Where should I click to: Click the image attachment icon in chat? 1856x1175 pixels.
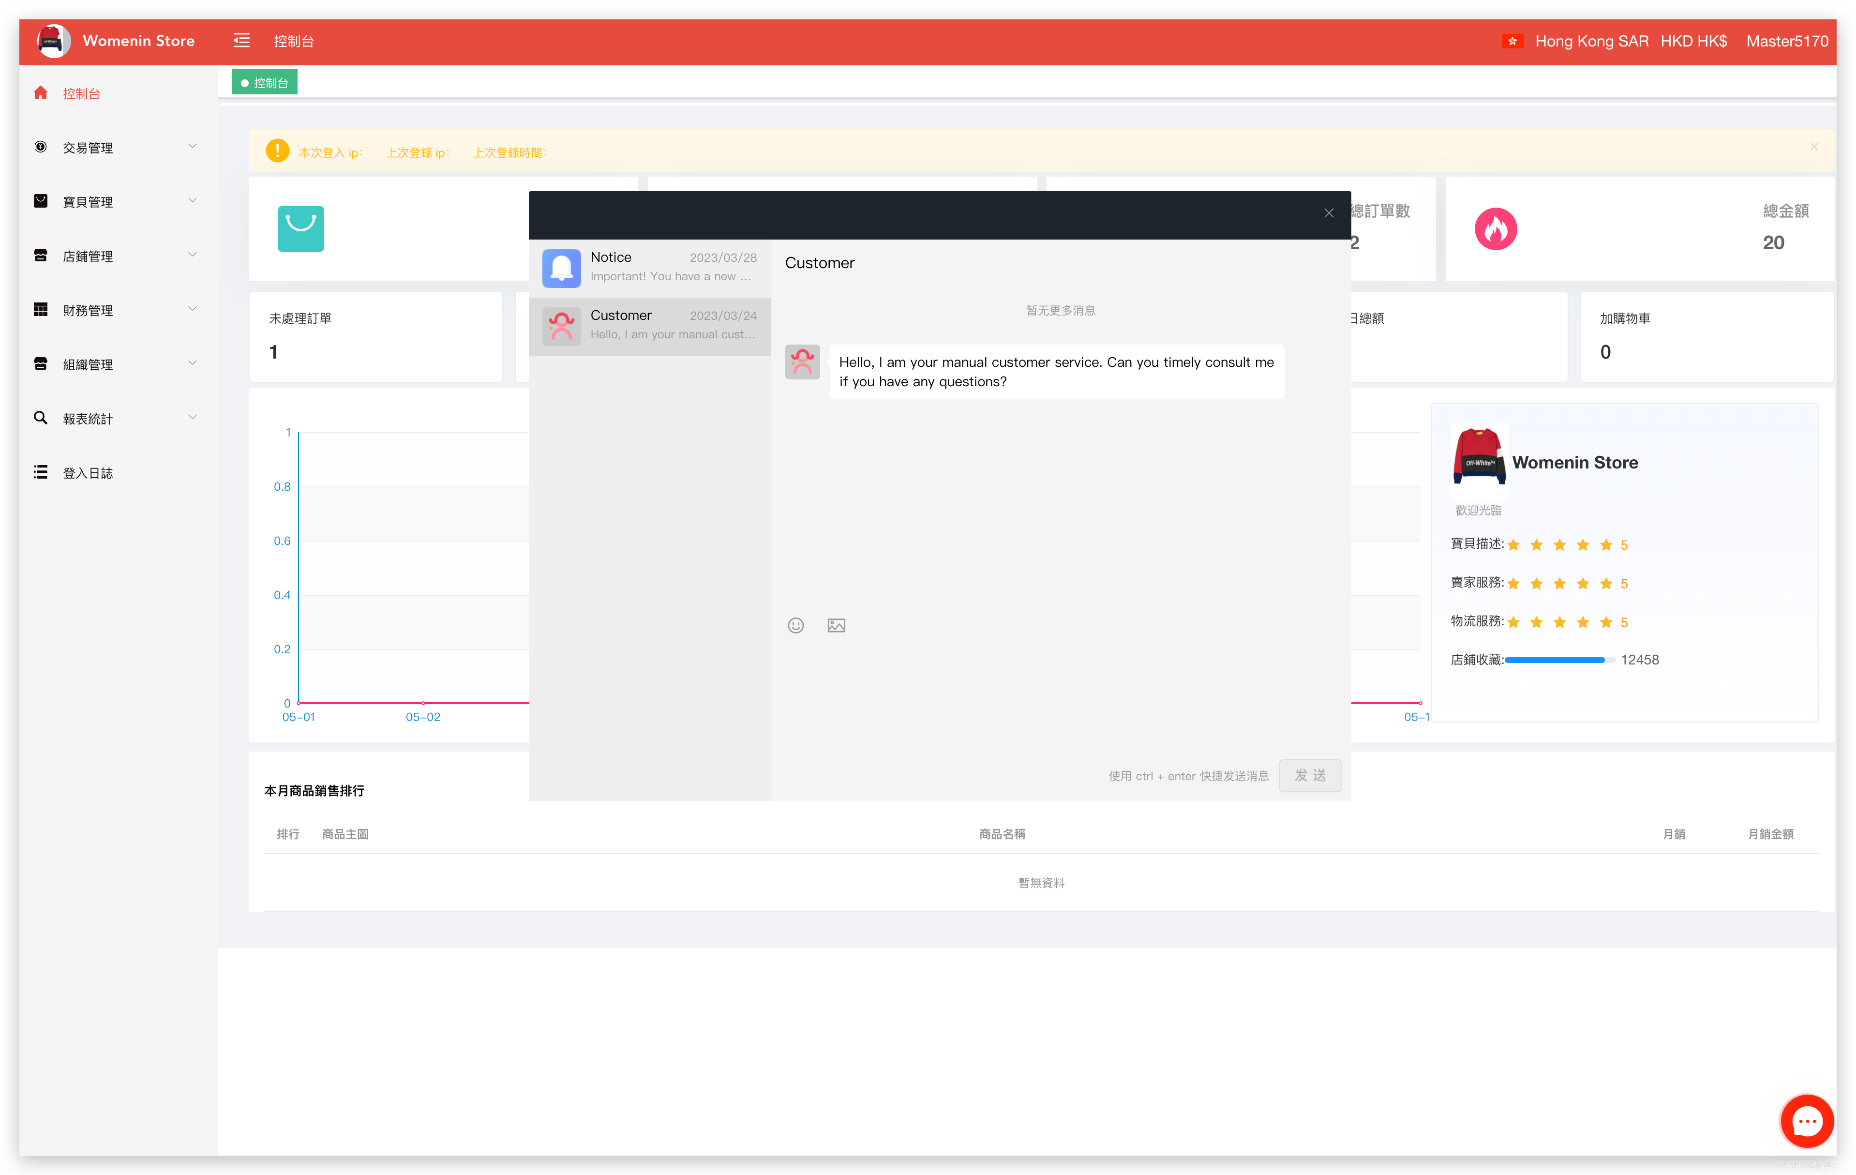tap(836, 625)
